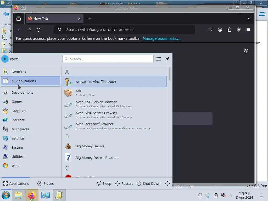268x201 pixels.
Task: Click the launcher Search field
Action: pos(108,59)
